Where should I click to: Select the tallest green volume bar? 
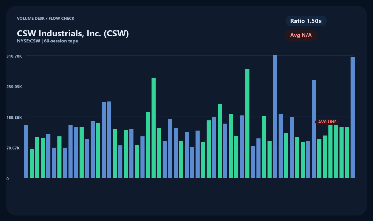[247, 124]
